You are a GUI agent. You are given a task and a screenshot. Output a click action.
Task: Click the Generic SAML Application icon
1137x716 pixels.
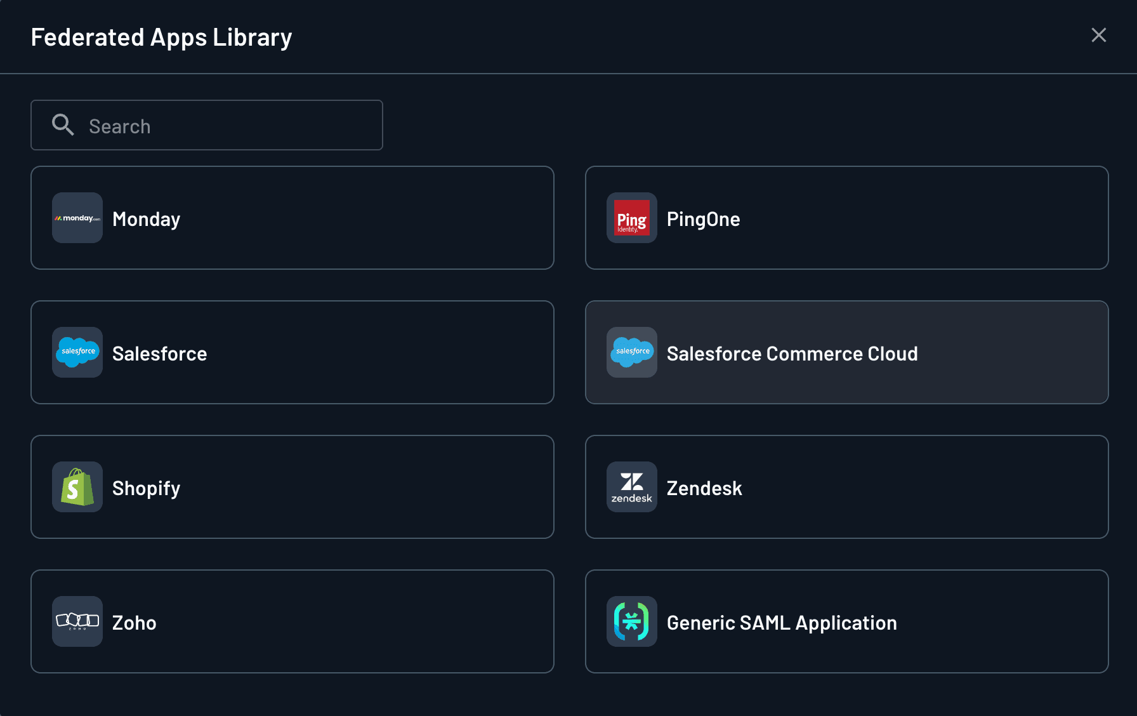[x=631, y=621]
